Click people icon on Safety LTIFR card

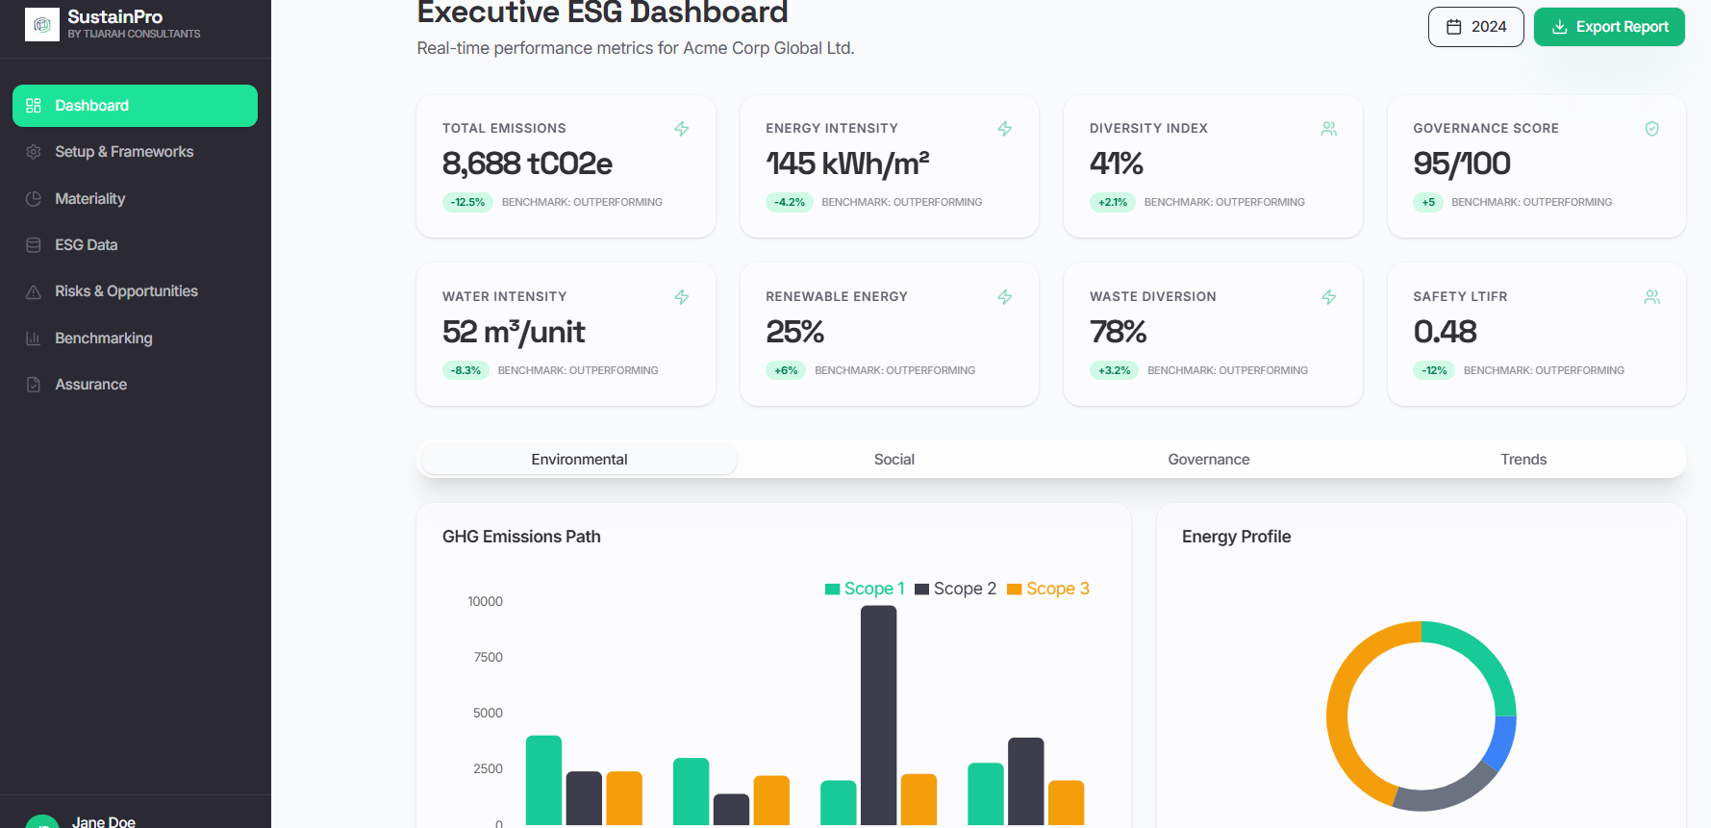click(x=1652, y=297)
